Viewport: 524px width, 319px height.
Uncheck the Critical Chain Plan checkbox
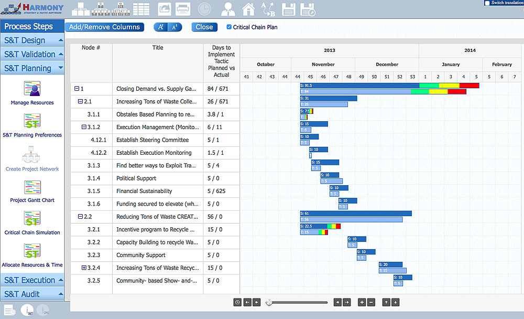coord(229,27)
